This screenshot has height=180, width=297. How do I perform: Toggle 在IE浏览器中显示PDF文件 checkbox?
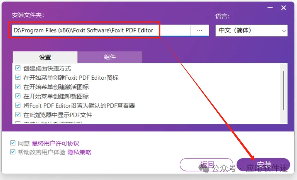point(18,115)
